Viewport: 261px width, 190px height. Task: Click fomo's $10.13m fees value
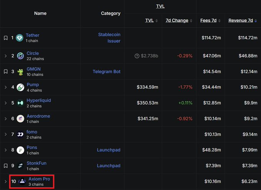coord(213,134)
